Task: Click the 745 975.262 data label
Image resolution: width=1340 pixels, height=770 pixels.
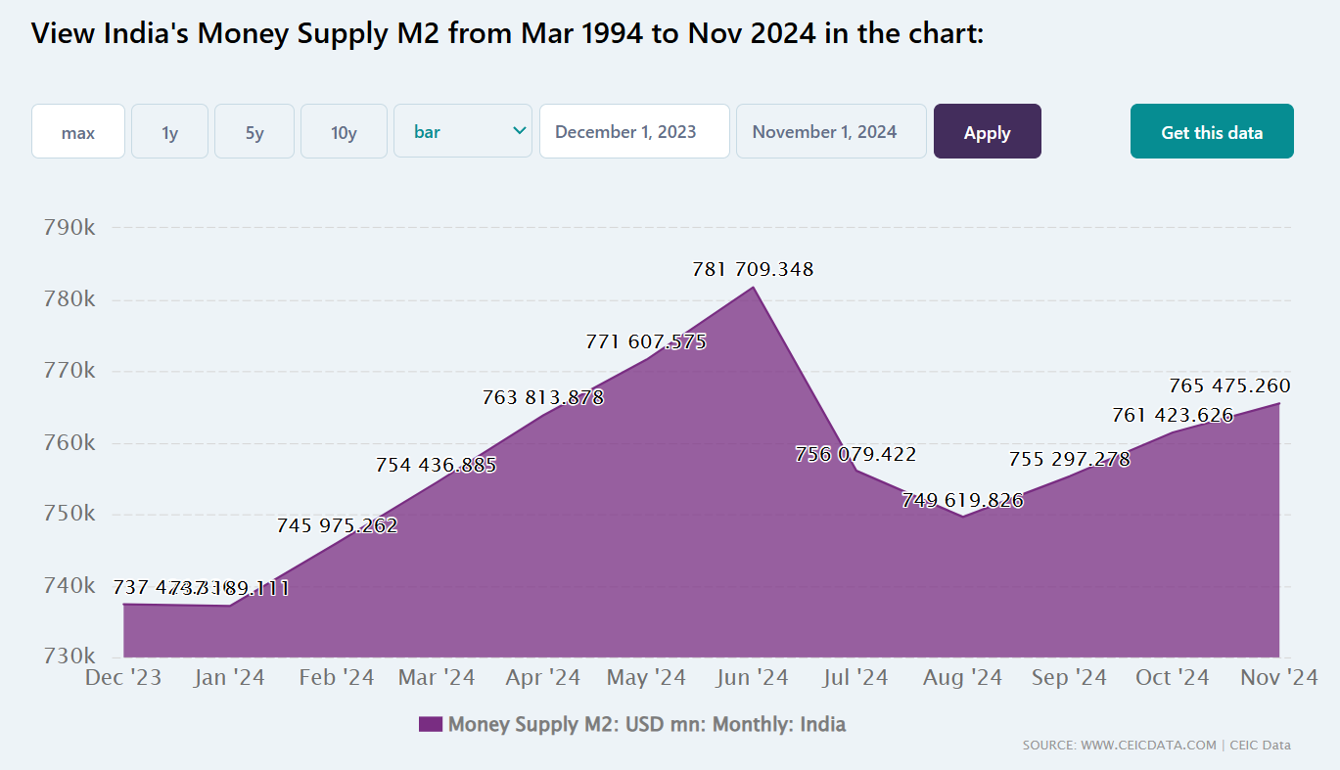Action: 338,525
